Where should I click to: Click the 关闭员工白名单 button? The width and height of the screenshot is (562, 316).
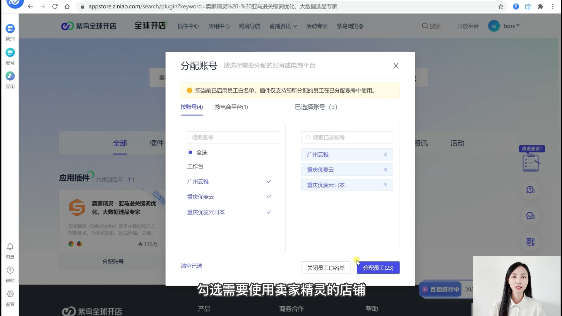[x=326, y=268]
